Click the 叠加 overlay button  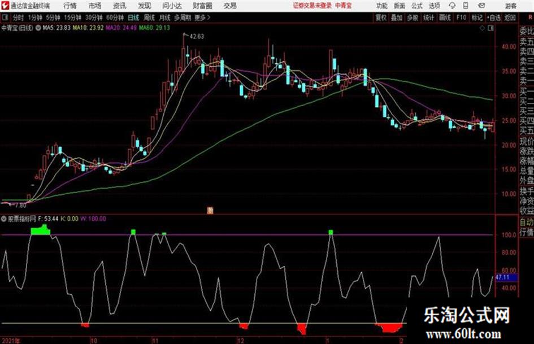click(x=397, y=18)
